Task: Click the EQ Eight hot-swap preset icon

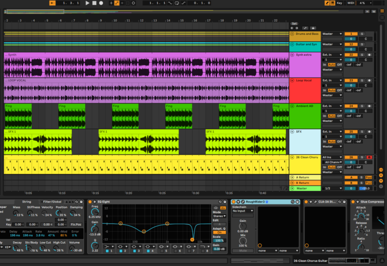Action: point(220,202)
